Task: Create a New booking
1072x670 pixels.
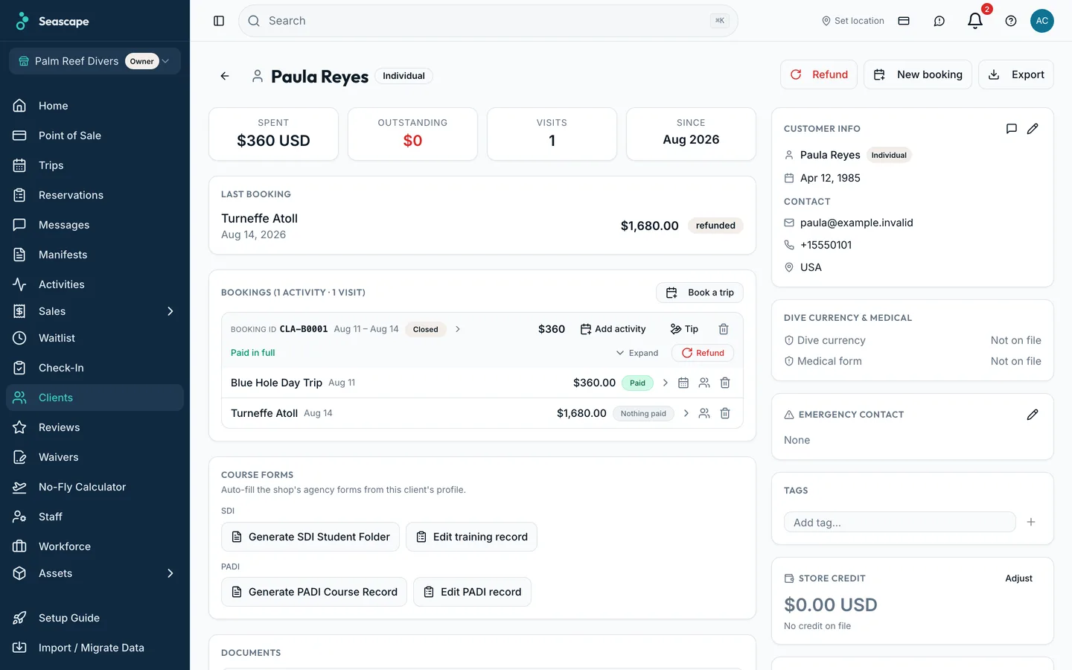Action: click(918, 74)
